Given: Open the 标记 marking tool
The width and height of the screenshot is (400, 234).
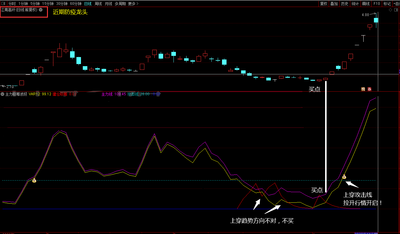Looking at the screenshot, I should click(387, 4).
